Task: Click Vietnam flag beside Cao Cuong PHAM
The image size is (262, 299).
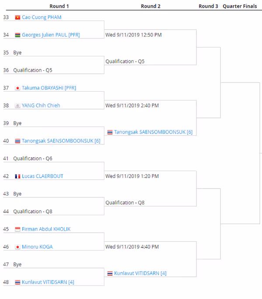Action: (17, 17)
